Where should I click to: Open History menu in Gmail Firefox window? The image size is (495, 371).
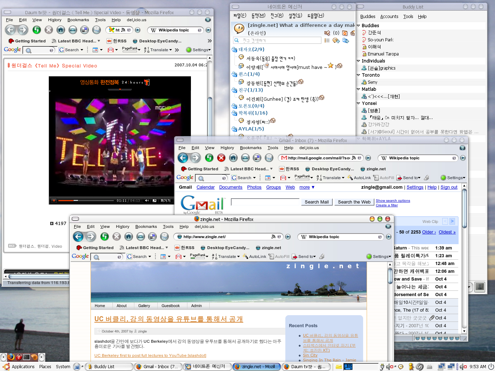pyautogui.click(x=227, y=148)
